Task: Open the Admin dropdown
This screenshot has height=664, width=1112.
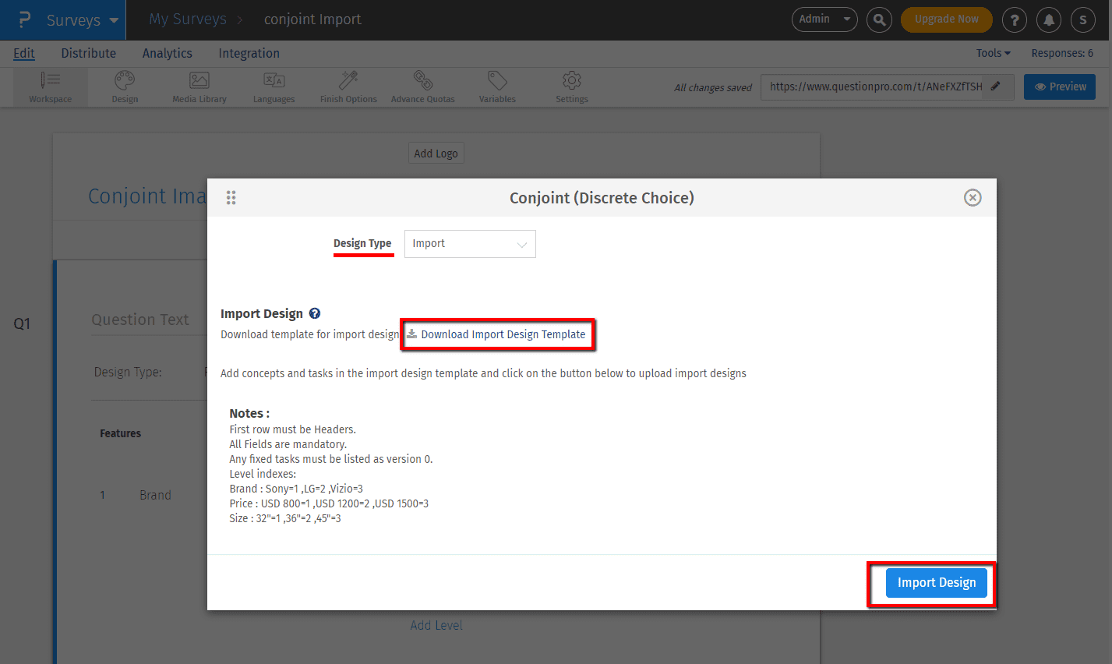Action: click(824, 19)
